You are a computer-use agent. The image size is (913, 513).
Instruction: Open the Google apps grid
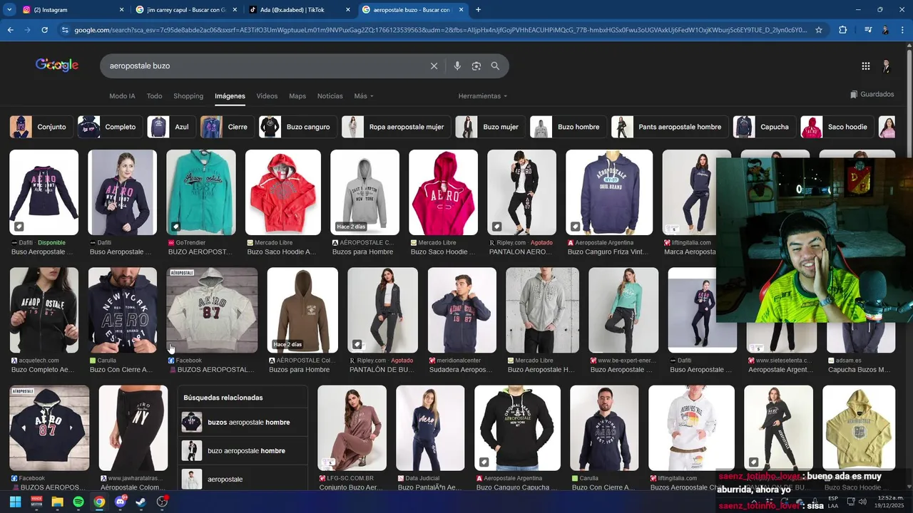(x=865, y=66)
